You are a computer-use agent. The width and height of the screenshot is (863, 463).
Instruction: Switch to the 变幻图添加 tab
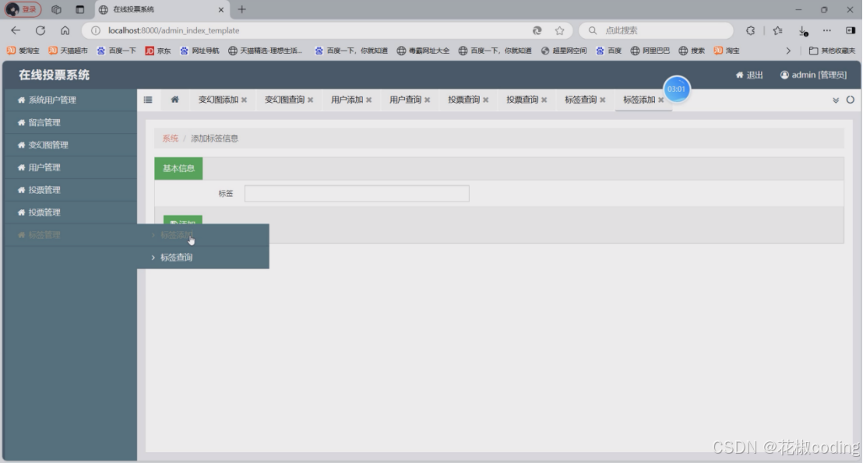(218, 100)
